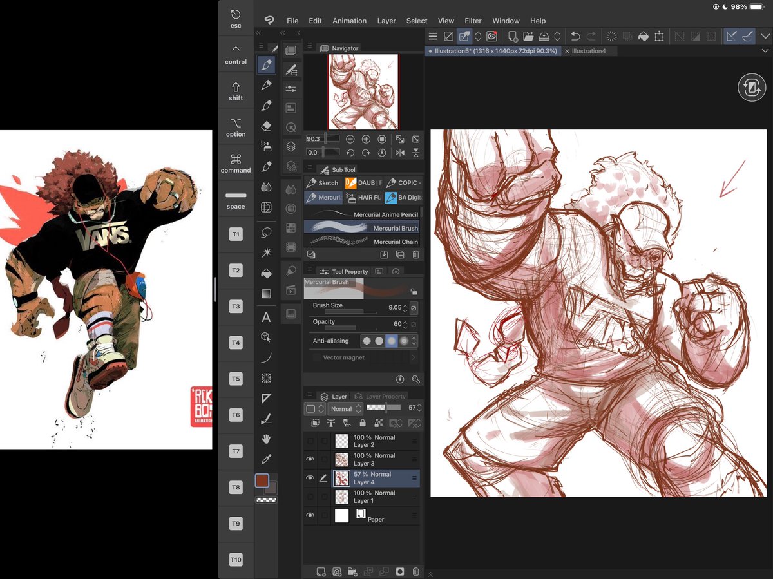Create a new layer folder
This screenshot has width=773, height=579.
[x=352, y=571]
